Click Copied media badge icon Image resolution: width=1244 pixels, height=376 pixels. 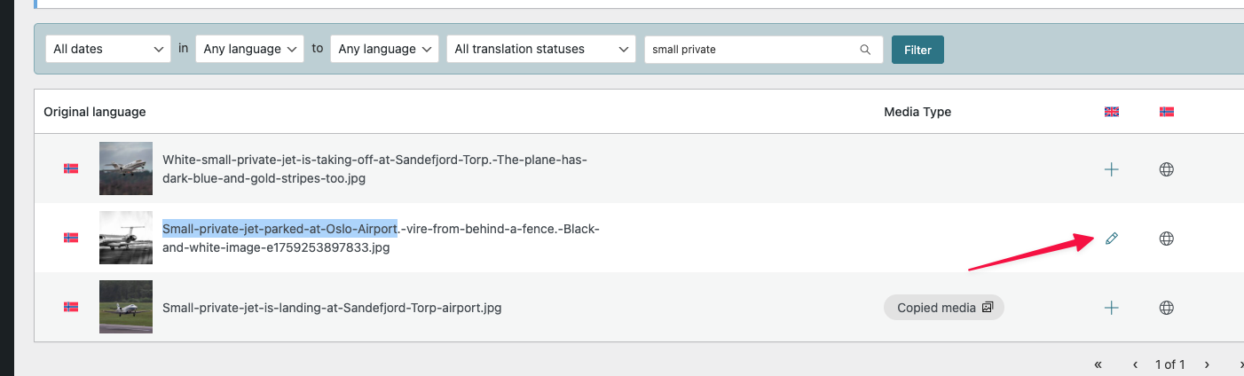click(x=986, y=308)
